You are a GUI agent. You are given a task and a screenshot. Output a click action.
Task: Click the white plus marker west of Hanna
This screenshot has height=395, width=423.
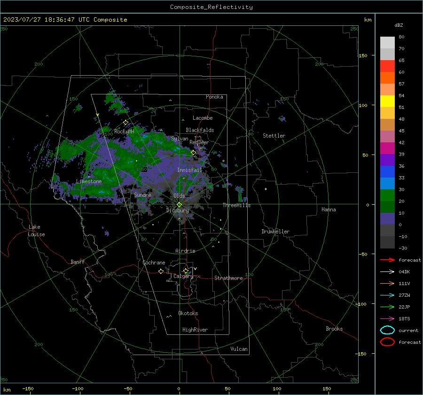coord(266,189)
